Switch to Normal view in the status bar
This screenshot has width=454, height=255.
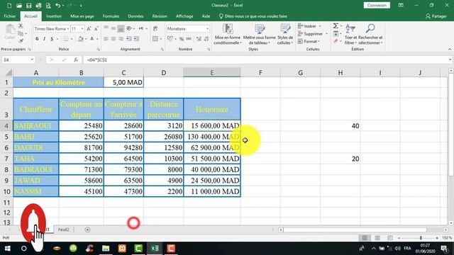365,238
